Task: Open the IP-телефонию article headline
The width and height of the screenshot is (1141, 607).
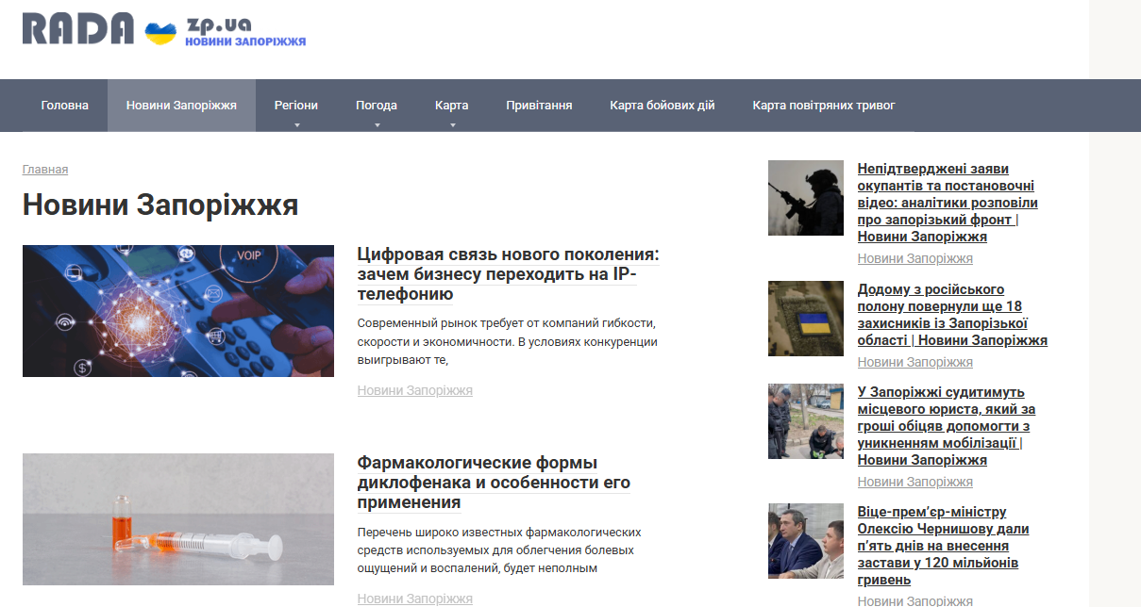Action: pyautogui.click(x=508, y=274)
